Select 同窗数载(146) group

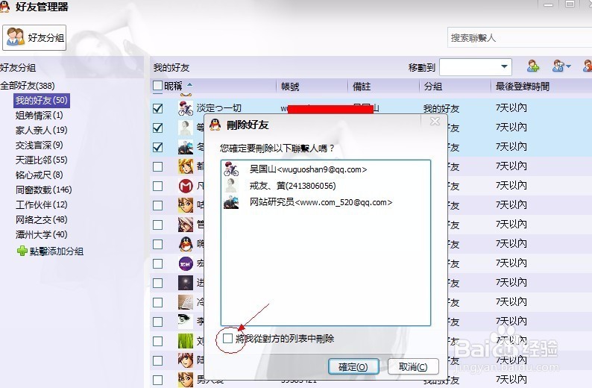44,190
